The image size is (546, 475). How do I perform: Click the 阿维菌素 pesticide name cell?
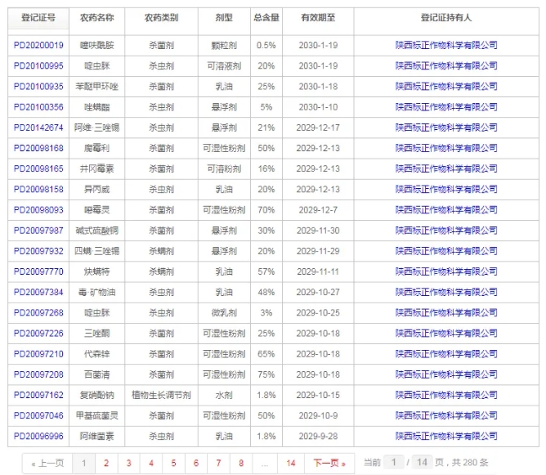click(x=96, y=436)
